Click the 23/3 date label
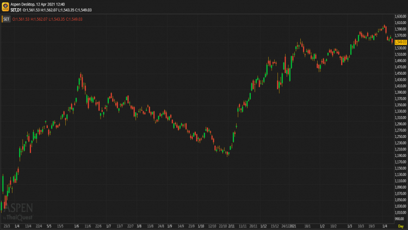Screen dimensions: 408x230 coord(7,226)
